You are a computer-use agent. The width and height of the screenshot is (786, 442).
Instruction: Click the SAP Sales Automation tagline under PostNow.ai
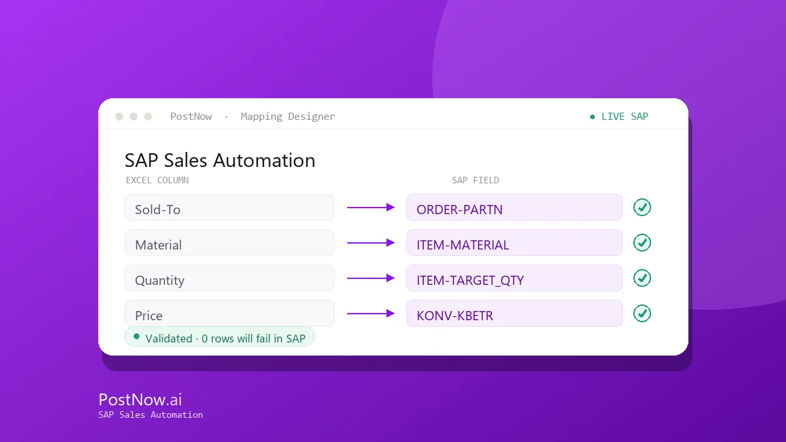pyautogui.click(x=151, y=414)
